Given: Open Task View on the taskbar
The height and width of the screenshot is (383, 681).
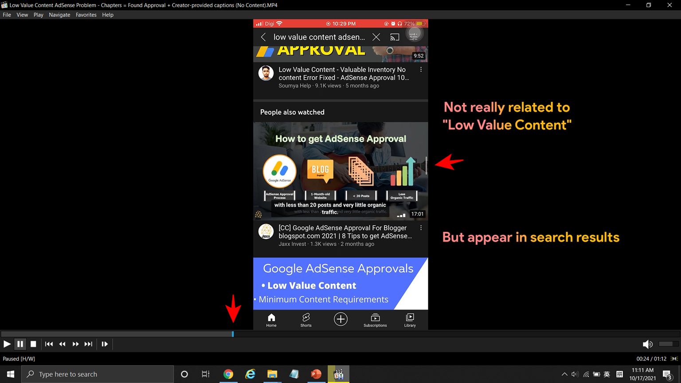Looking at the screenshot, I should pos(206,374).
